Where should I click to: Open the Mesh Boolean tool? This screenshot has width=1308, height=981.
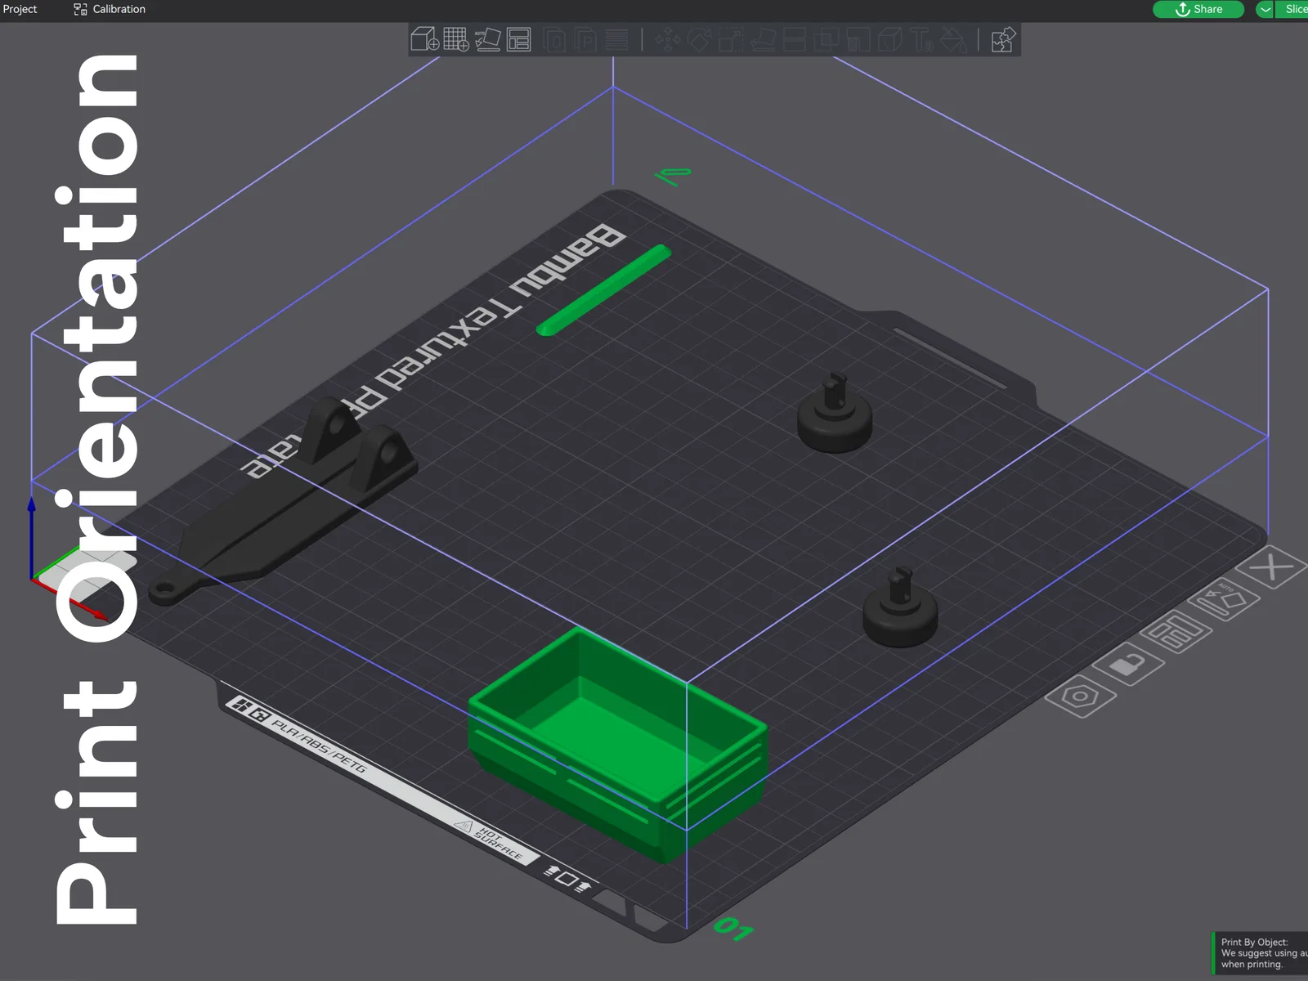pyautogui.click(x=826, y=39)
